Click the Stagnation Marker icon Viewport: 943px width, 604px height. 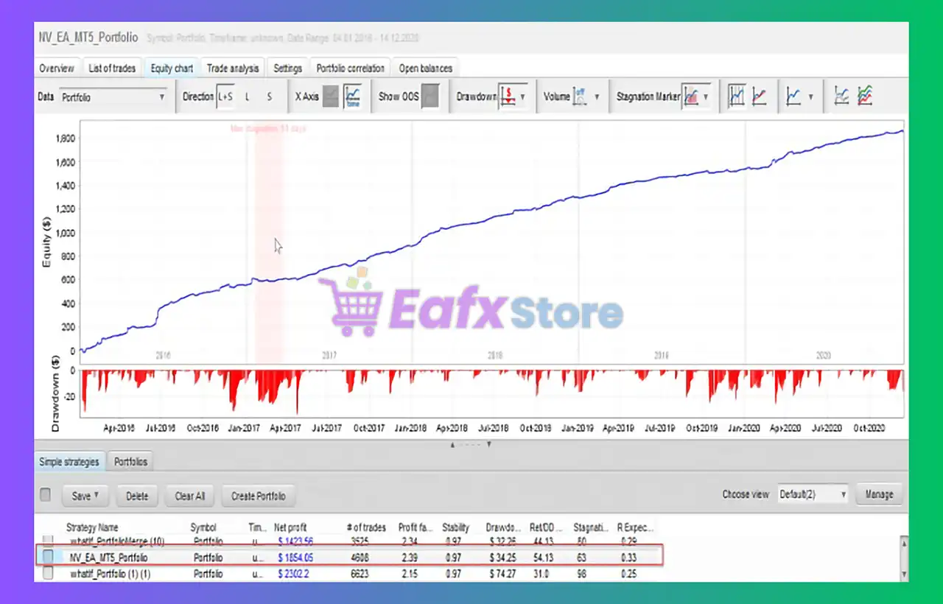click(691, 96)
